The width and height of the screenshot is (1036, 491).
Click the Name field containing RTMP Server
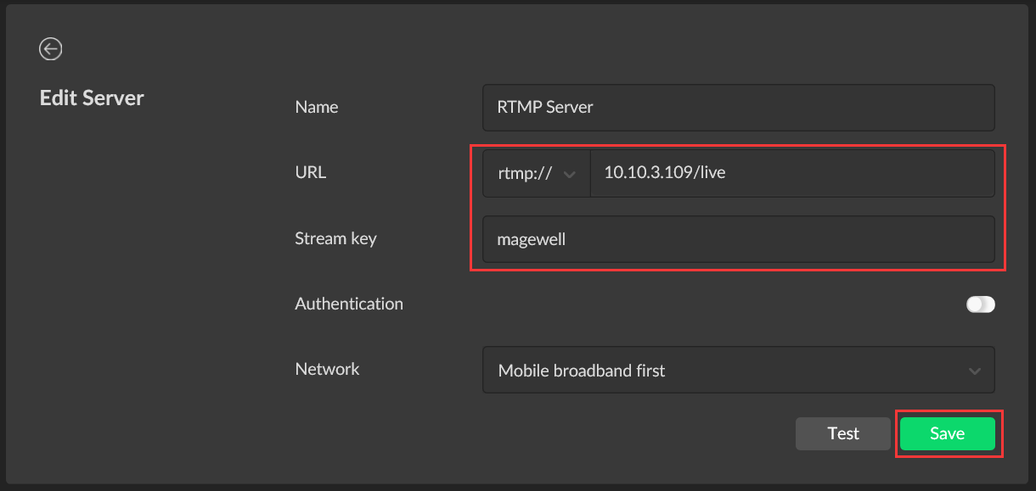[738, 108]
